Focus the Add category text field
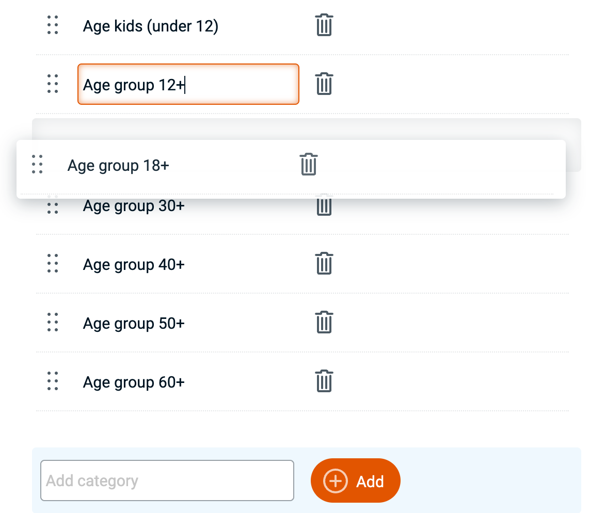 (167, 480)
